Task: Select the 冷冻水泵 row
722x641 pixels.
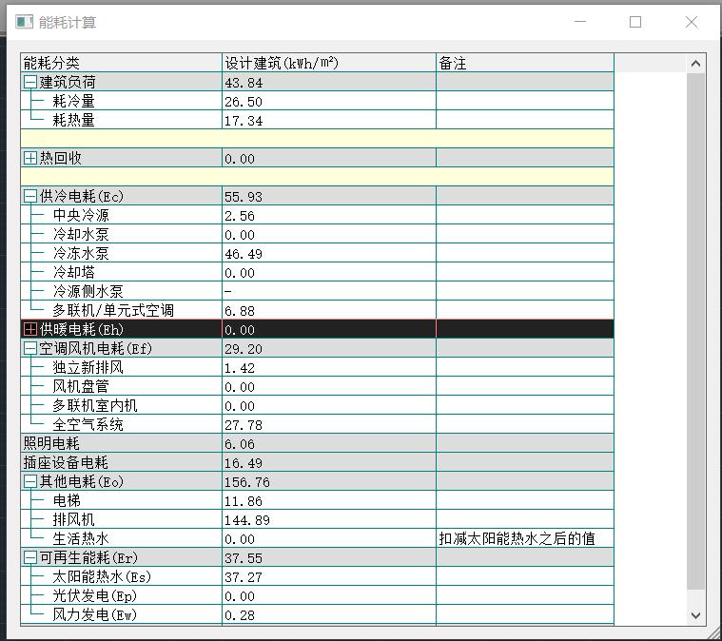Action: pyautogui.click(x=81, y=254)
